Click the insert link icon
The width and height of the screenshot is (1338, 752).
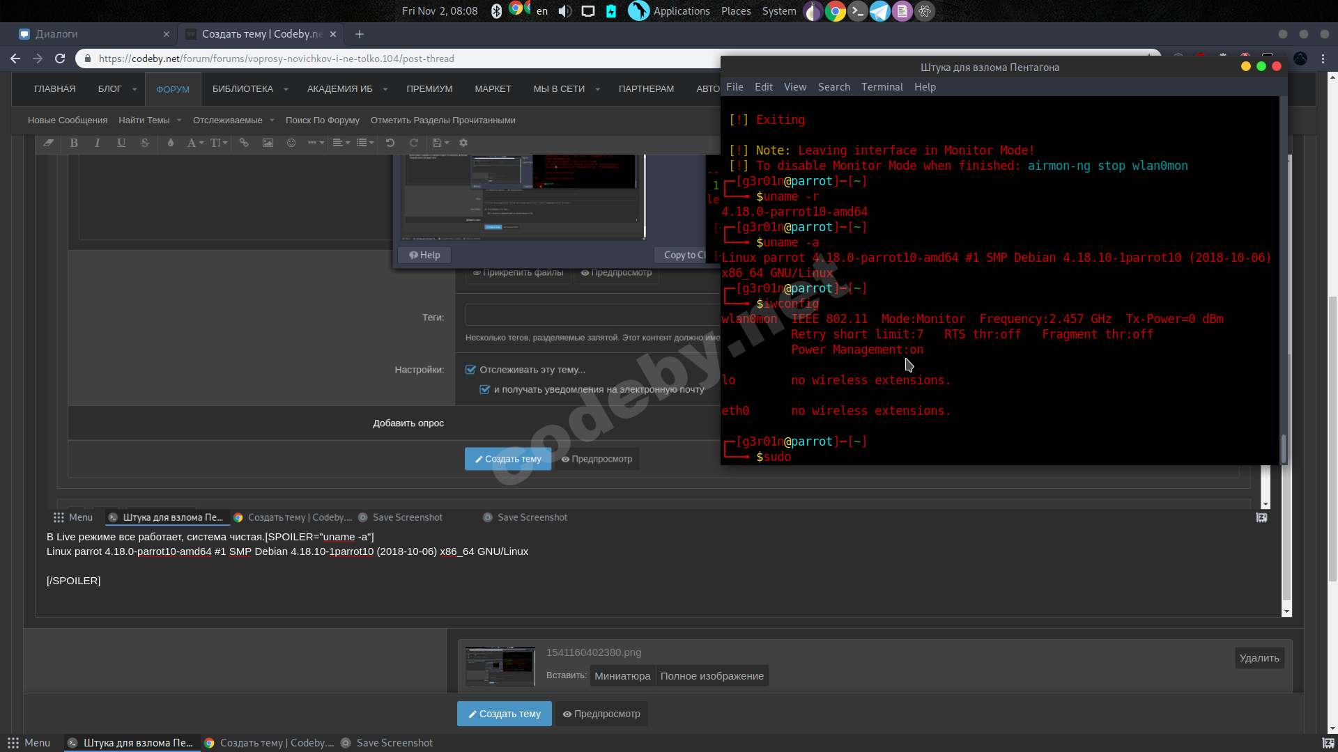click(x=244, y=143)
